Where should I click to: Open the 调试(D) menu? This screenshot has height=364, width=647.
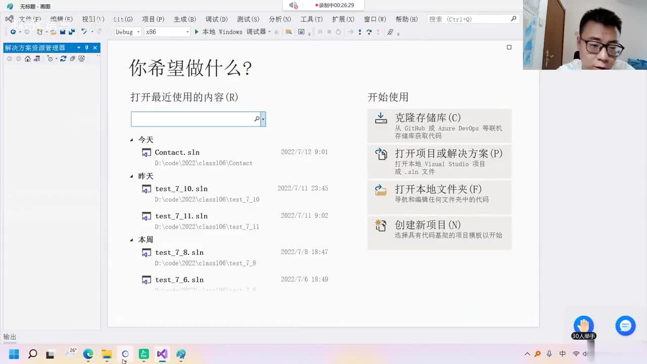(x=216, y=19)
